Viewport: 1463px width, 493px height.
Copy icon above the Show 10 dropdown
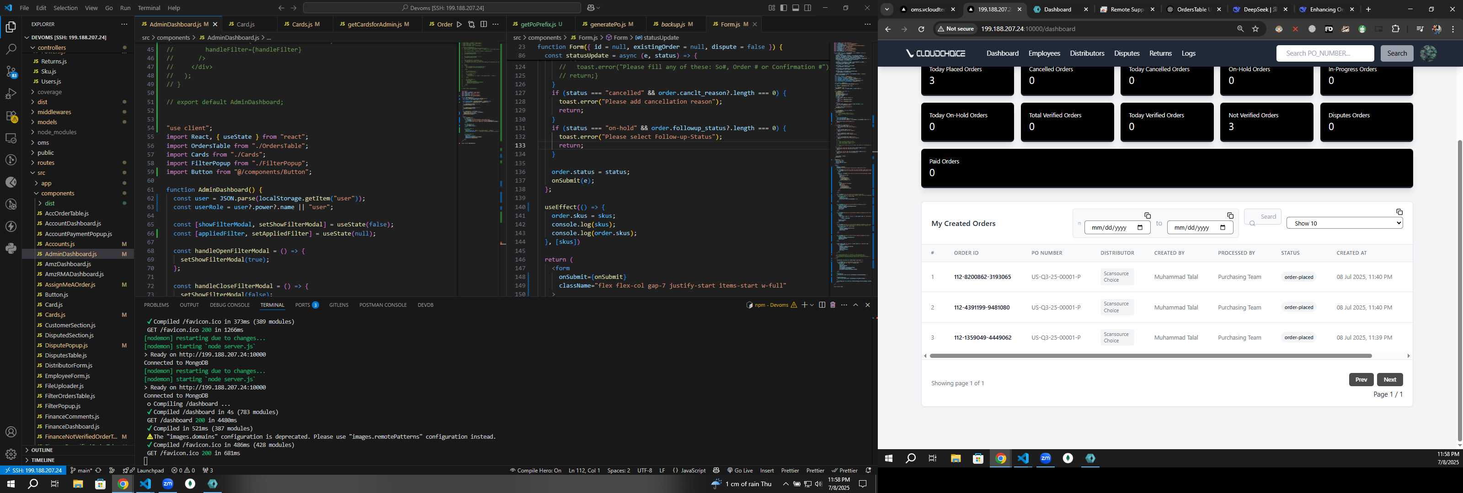click(1399, 212)
